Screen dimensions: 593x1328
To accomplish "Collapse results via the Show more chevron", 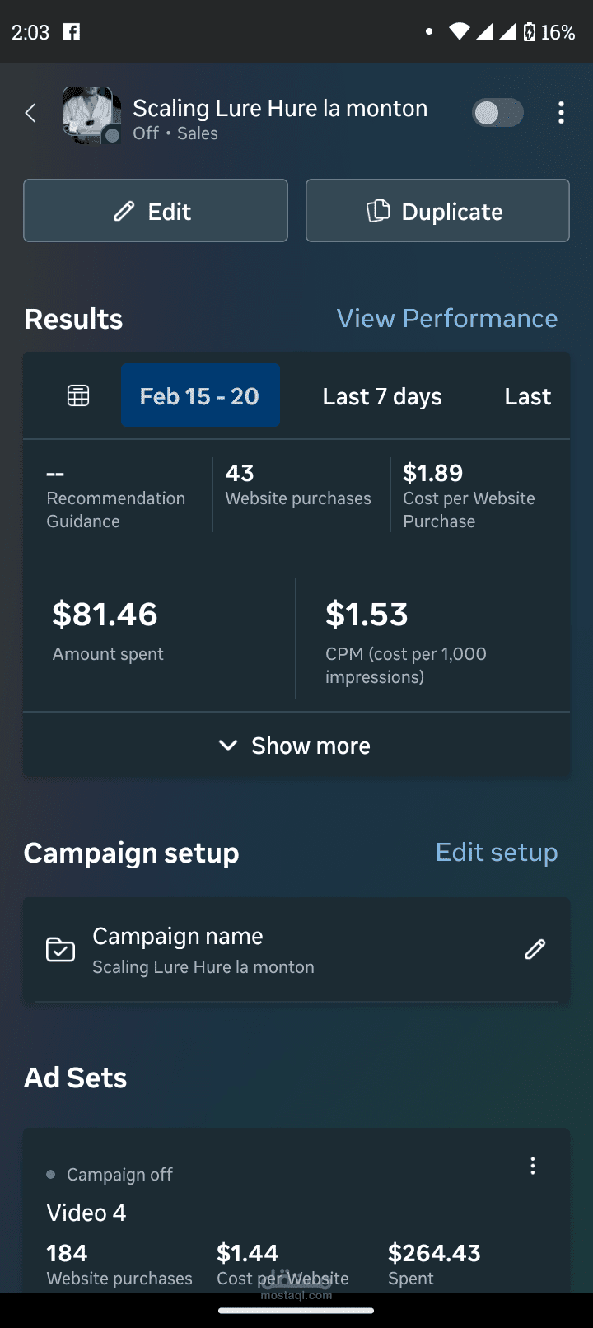I will [x=228, y=745].
